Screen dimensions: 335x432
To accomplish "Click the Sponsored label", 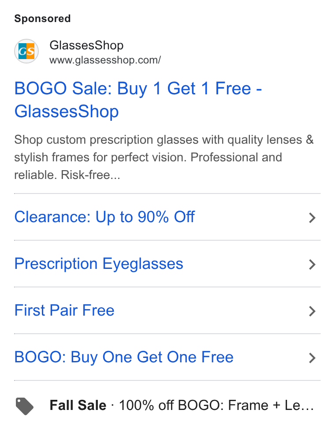I will (42, 19).
